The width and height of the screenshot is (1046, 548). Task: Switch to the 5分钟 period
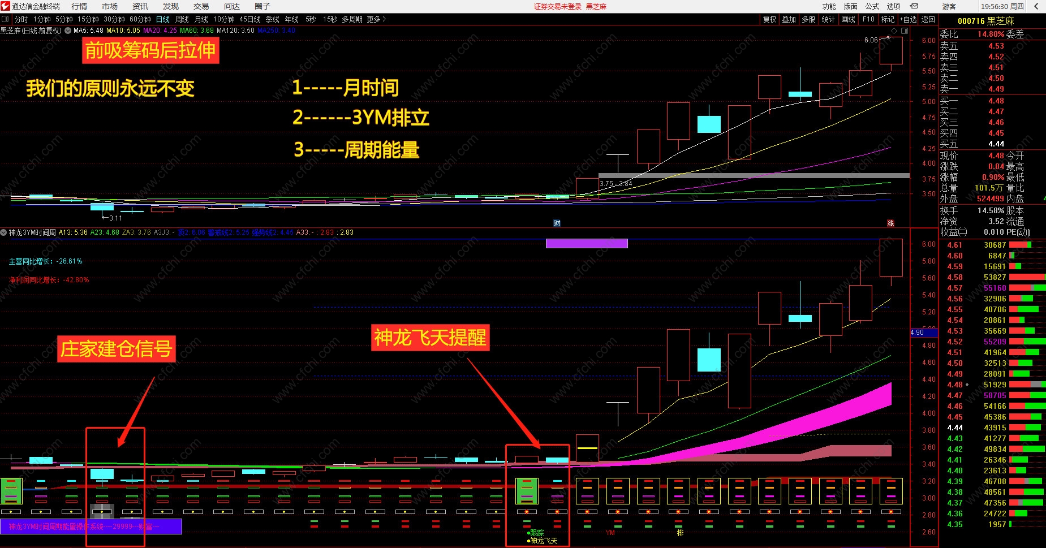tap(64, 19)
